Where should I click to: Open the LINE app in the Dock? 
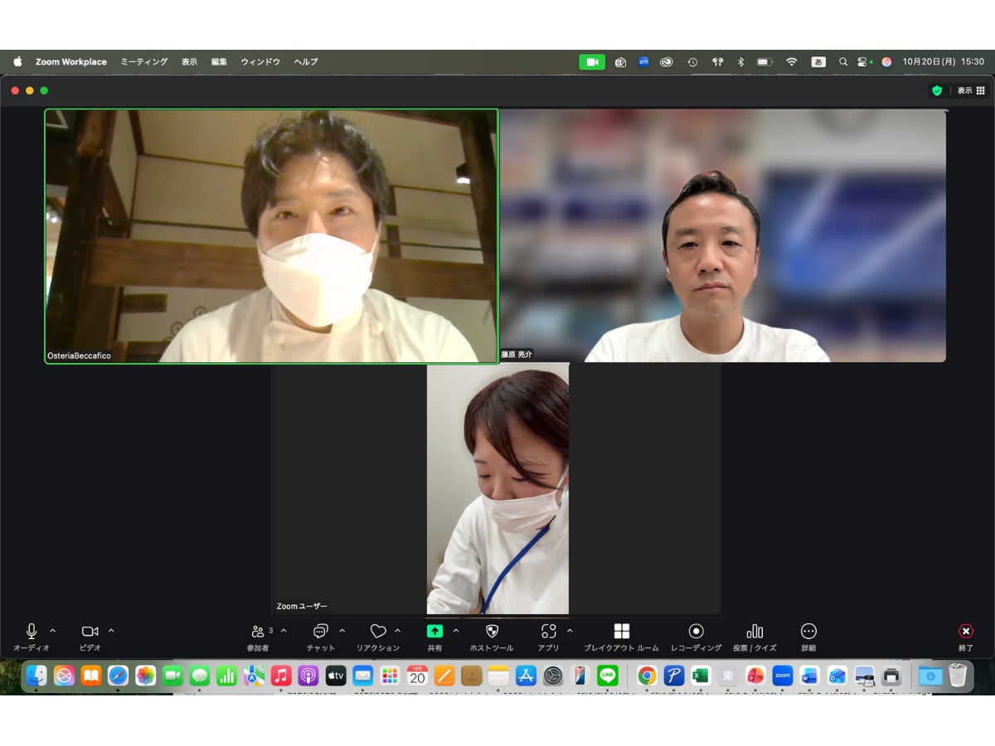607,676
